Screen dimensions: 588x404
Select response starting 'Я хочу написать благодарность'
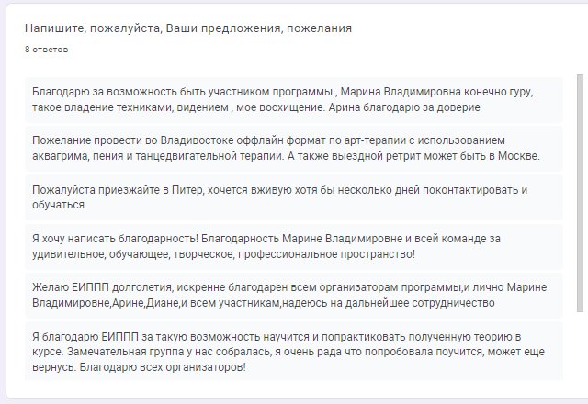(x=294, y=247)
